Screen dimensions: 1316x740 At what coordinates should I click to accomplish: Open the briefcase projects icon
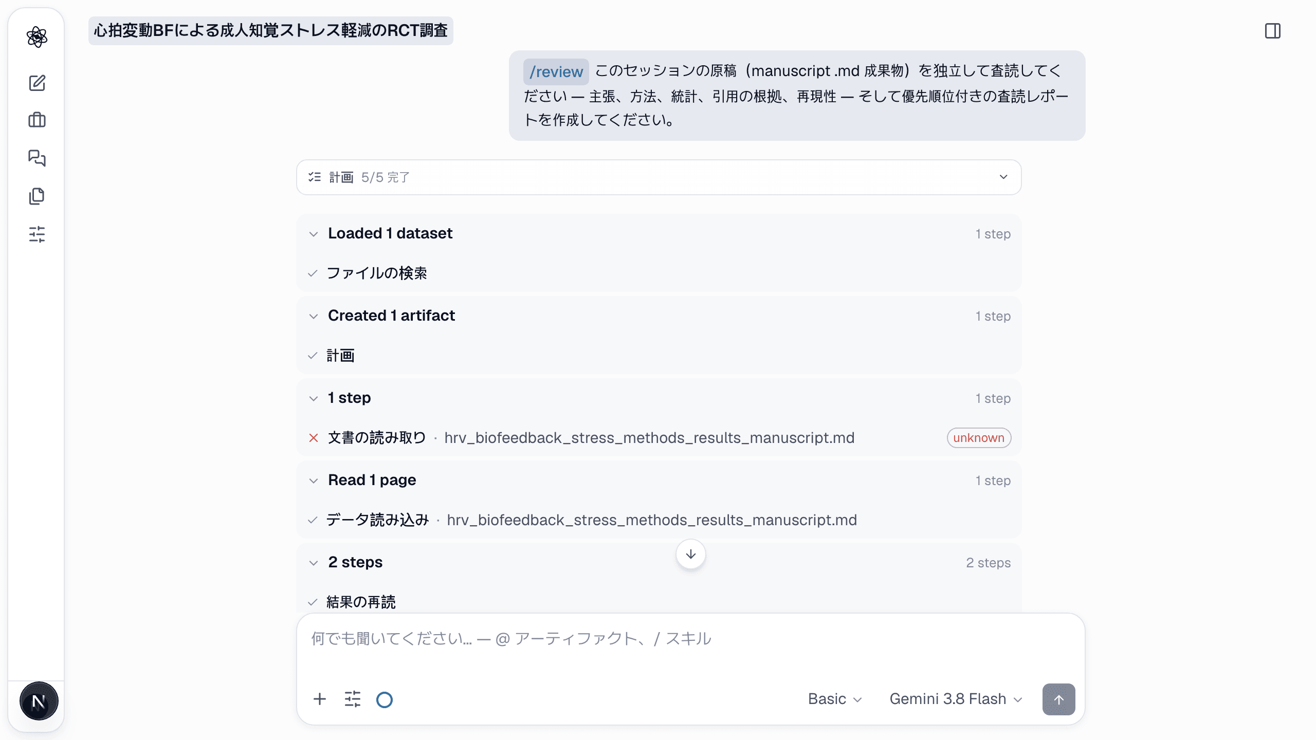click(37, 120)
